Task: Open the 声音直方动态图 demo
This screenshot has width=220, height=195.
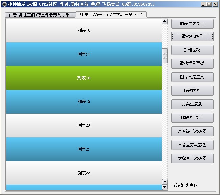Action: pyautogui.click(x=192, y=145)
